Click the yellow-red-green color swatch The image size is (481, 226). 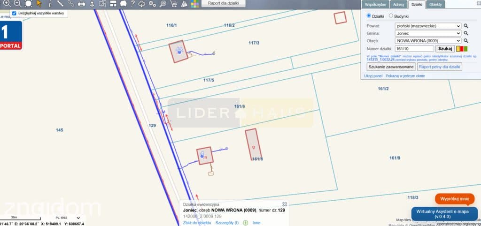(462, 49)
